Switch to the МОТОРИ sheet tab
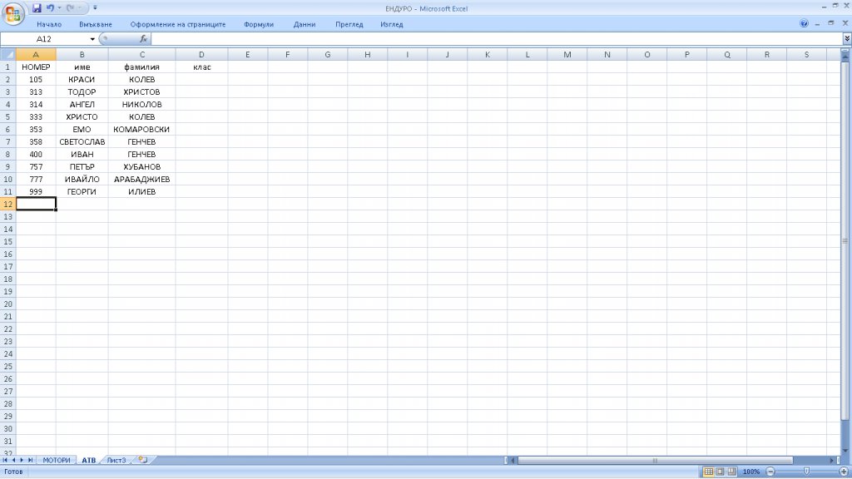This screenshot has width=852, height=479. click(x=57, y=460)
